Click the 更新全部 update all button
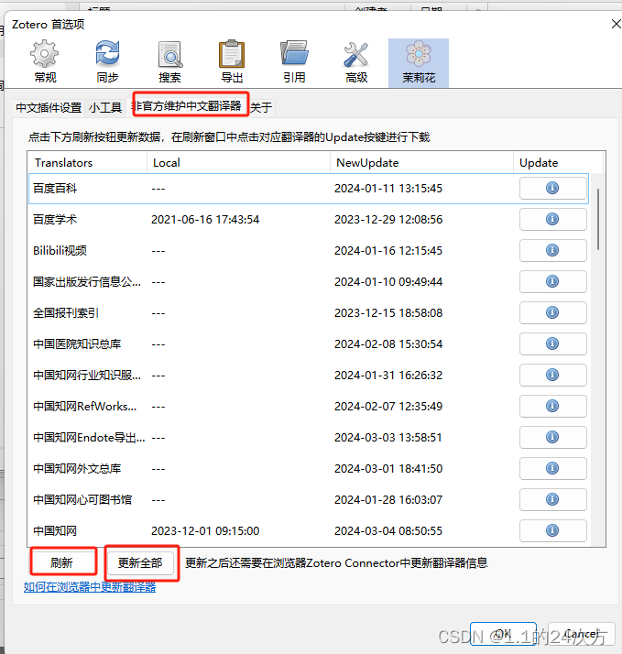The height and width of the screenshot is (654, 622). (140, 563)
